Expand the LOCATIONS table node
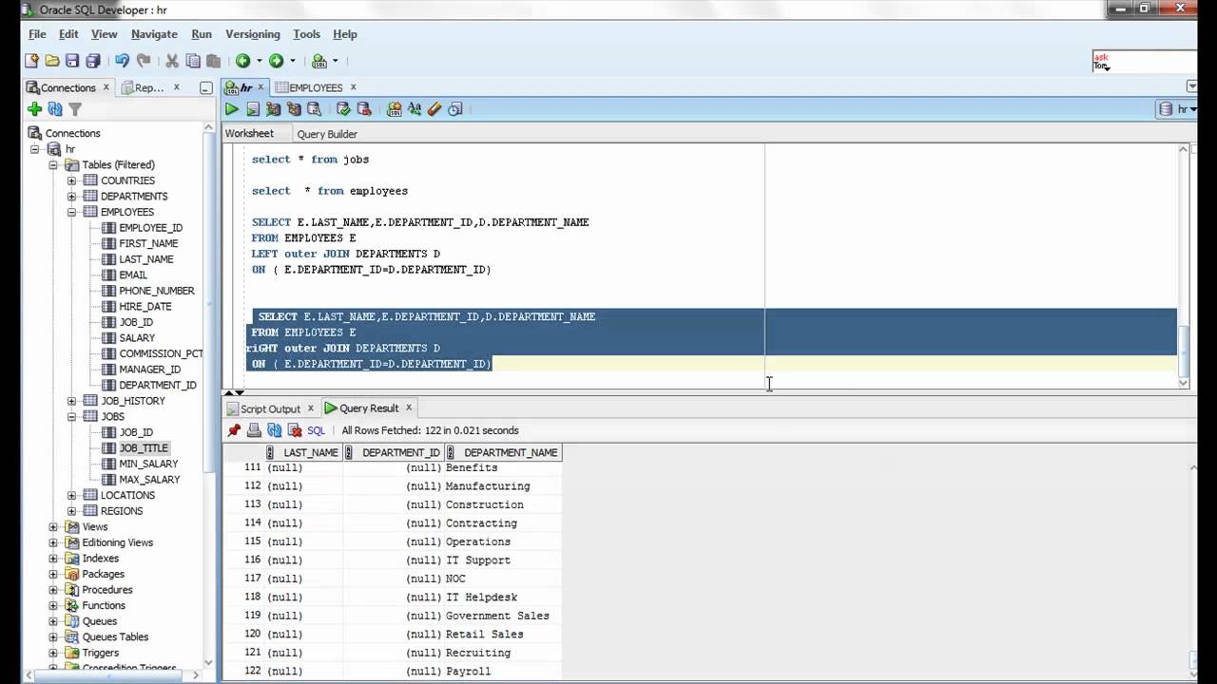 71,495
